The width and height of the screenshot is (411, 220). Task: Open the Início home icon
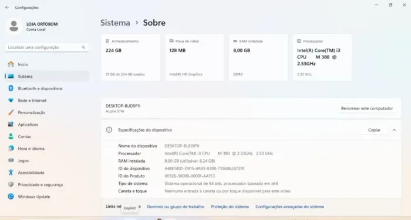11,64
